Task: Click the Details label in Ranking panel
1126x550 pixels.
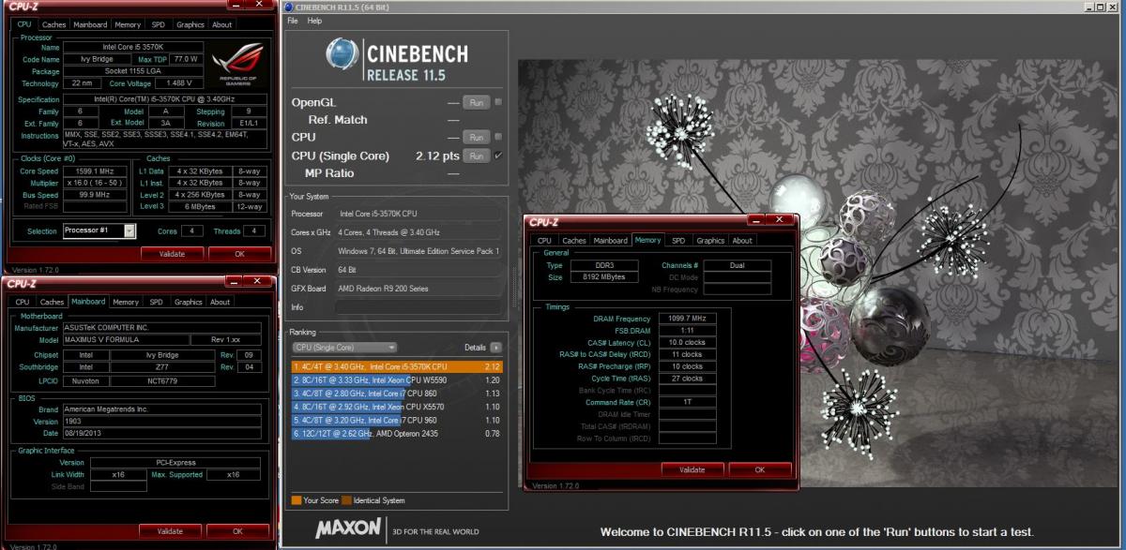Action: 475,347
